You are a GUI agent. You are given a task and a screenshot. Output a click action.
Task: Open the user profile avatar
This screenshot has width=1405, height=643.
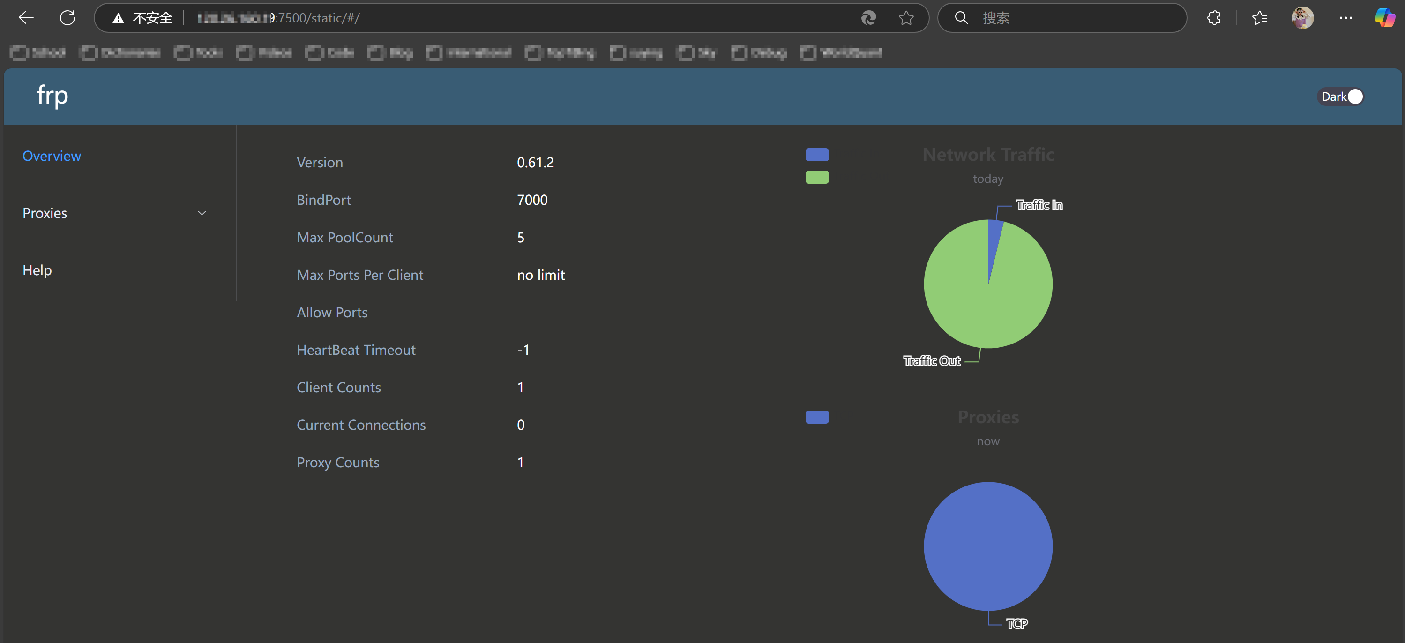coord(1302,18)
